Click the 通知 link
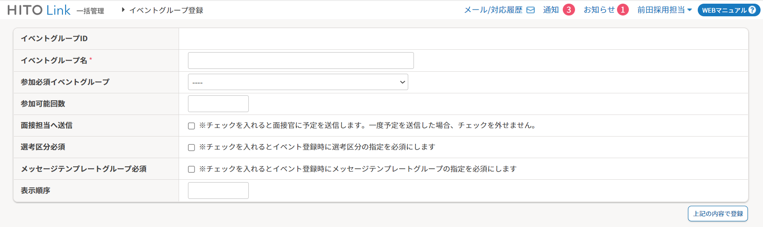The width and height of the screenshot is (763, 227). coord(551,10)
